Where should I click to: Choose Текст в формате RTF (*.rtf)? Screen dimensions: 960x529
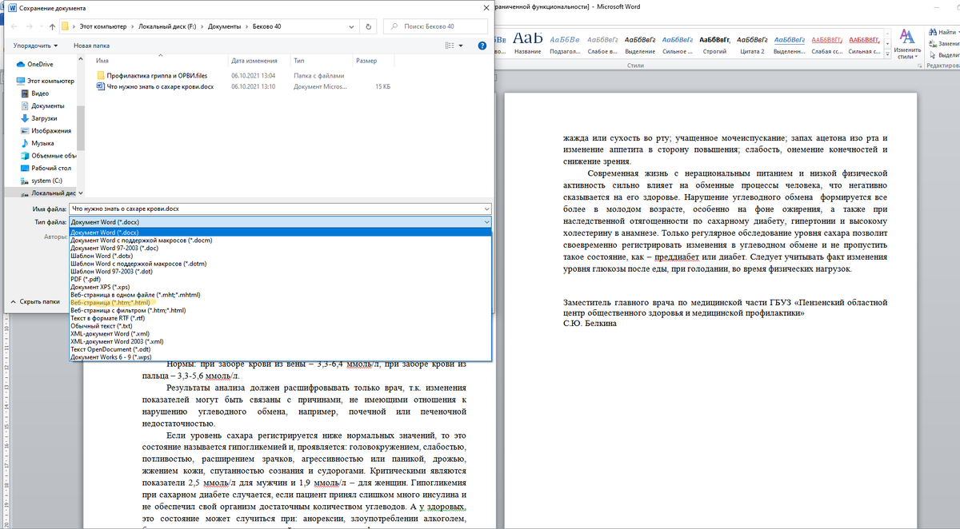click(280, 318)
